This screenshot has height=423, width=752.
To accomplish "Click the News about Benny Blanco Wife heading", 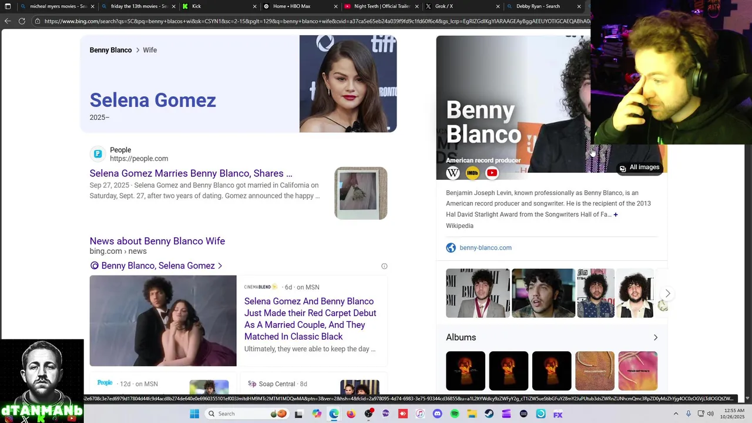I will click(157, 241).
